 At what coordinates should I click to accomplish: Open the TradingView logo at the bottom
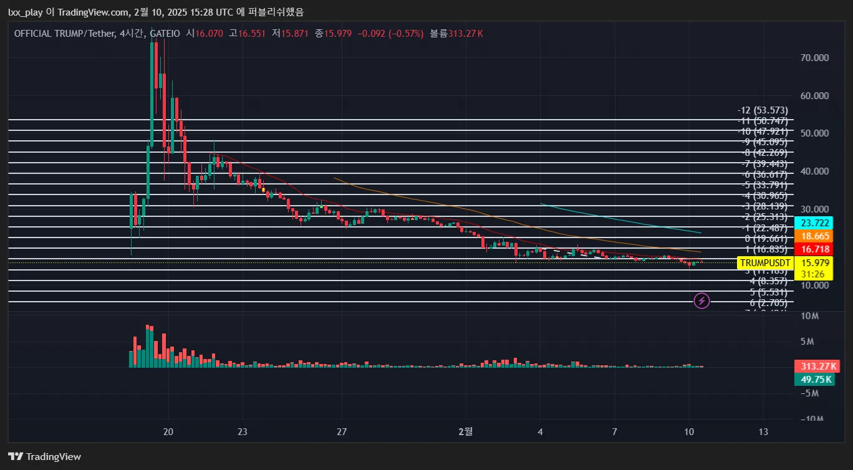point(44,456)
